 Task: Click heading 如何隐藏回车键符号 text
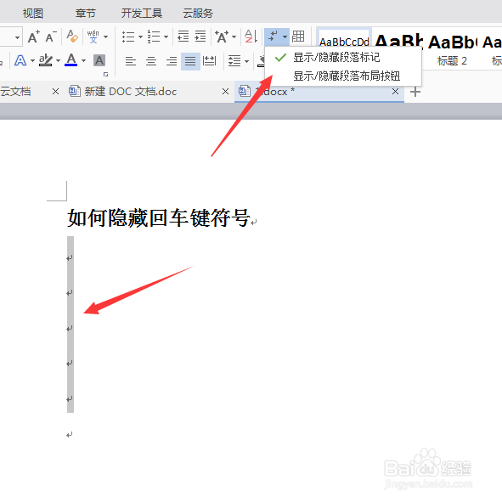point(158,218)
